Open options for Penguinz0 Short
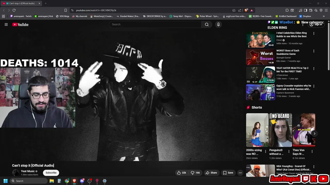The height and width of the screenshot is (185, 330). pos(289,151)
